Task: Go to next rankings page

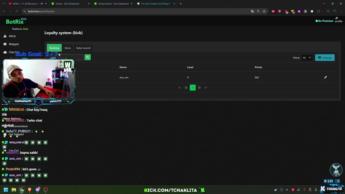Action: pos(199,88)
